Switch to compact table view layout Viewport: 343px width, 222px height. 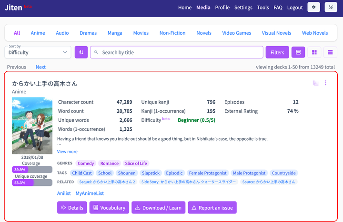[x=330, y=52]
